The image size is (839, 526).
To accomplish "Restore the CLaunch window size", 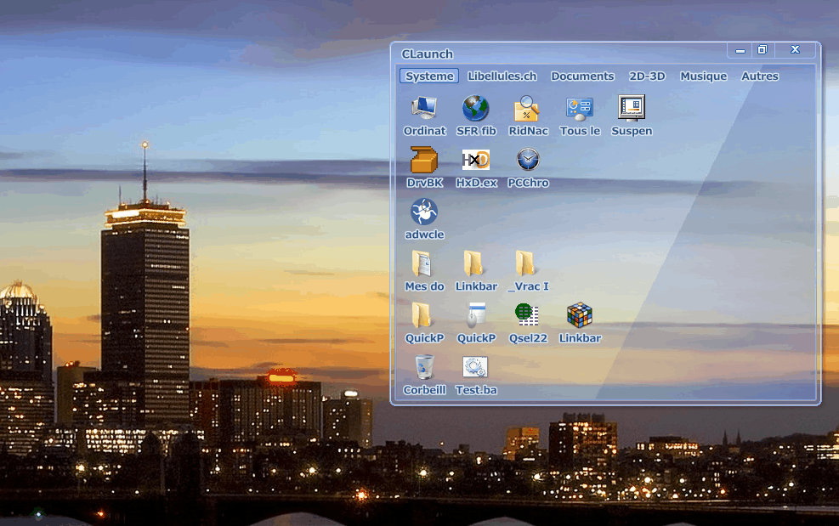I will [762, 50].
